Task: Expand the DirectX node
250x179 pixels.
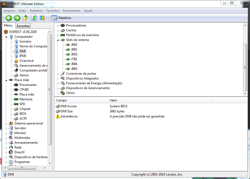Action: [x=6, y=153]
